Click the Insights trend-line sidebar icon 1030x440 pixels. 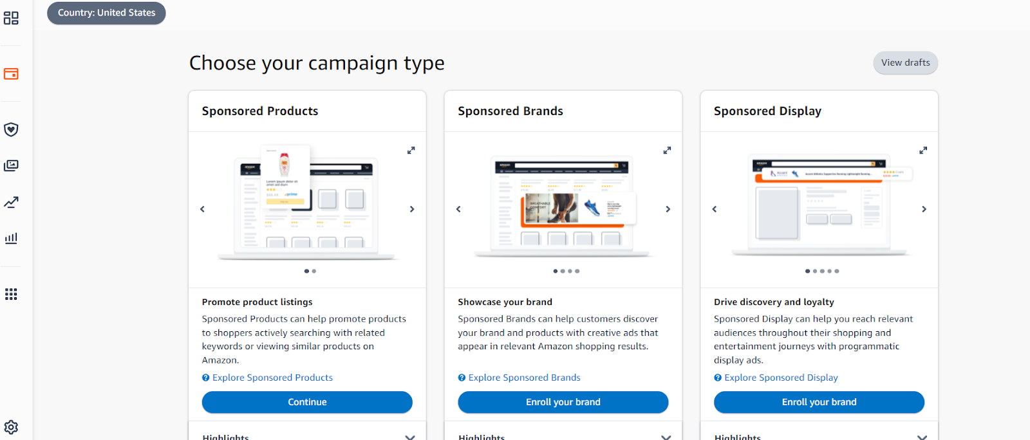11,202
